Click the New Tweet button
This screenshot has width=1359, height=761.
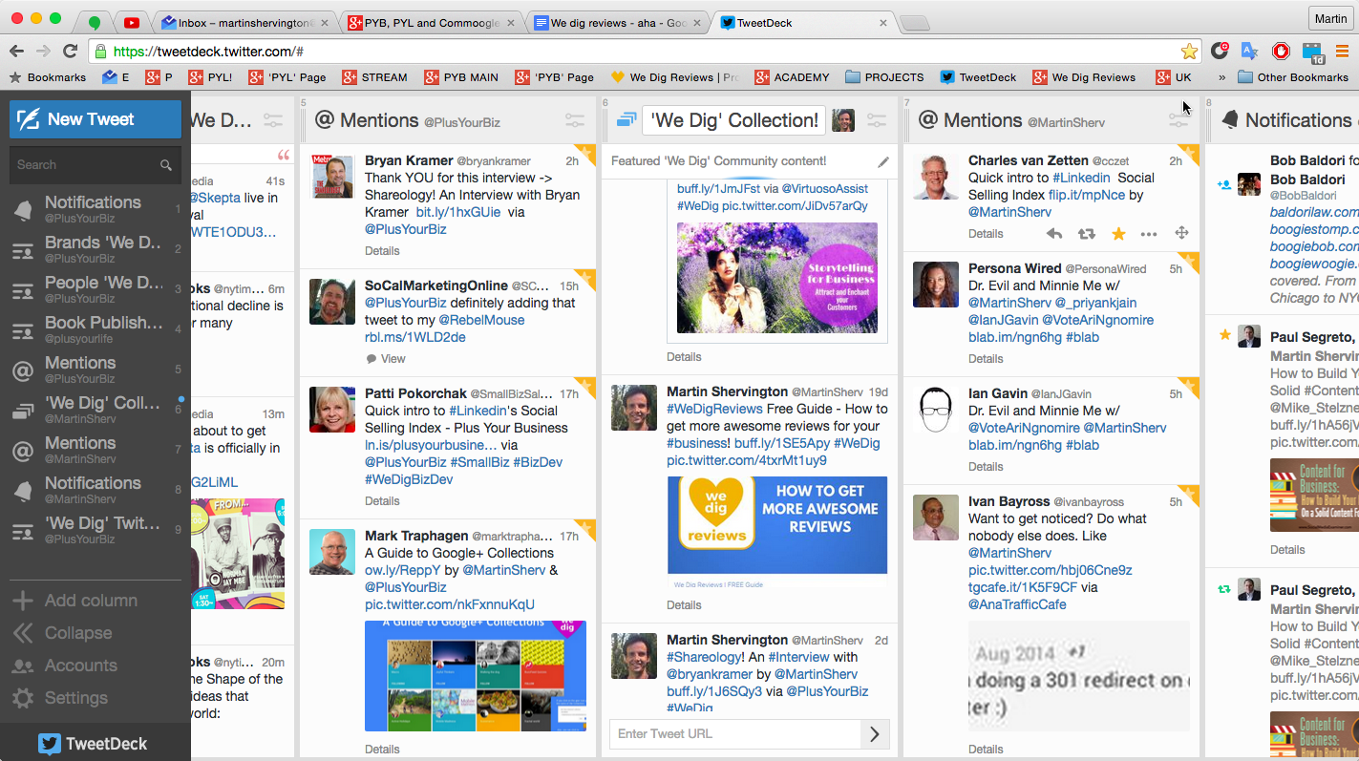click(x=96, y=119)
